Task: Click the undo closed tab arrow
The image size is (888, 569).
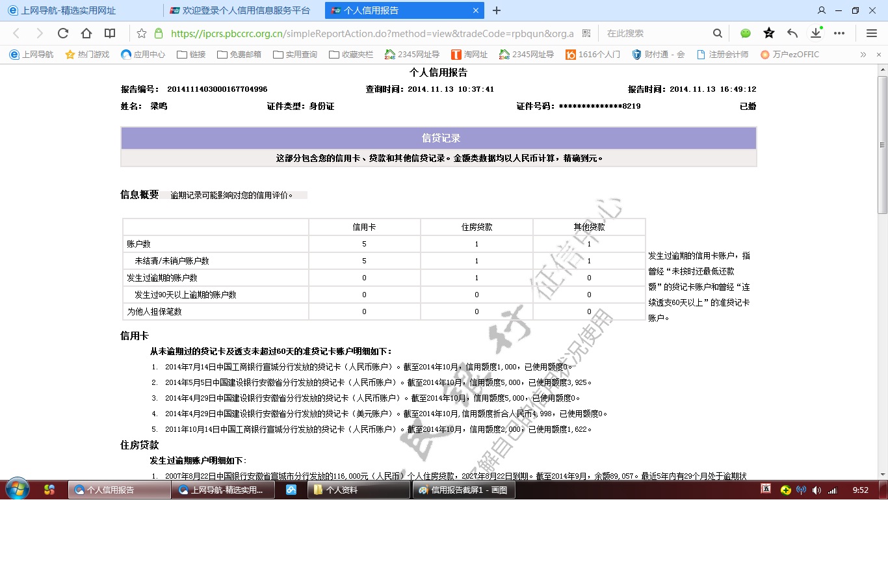Action: pyautogui.click(x=792, y=33)
